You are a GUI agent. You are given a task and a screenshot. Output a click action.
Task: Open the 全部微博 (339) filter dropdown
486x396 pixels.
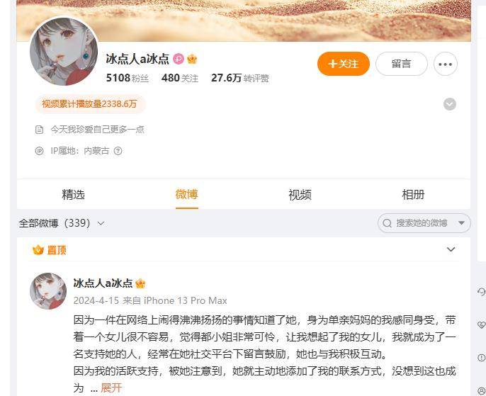(x=62, y=223)
